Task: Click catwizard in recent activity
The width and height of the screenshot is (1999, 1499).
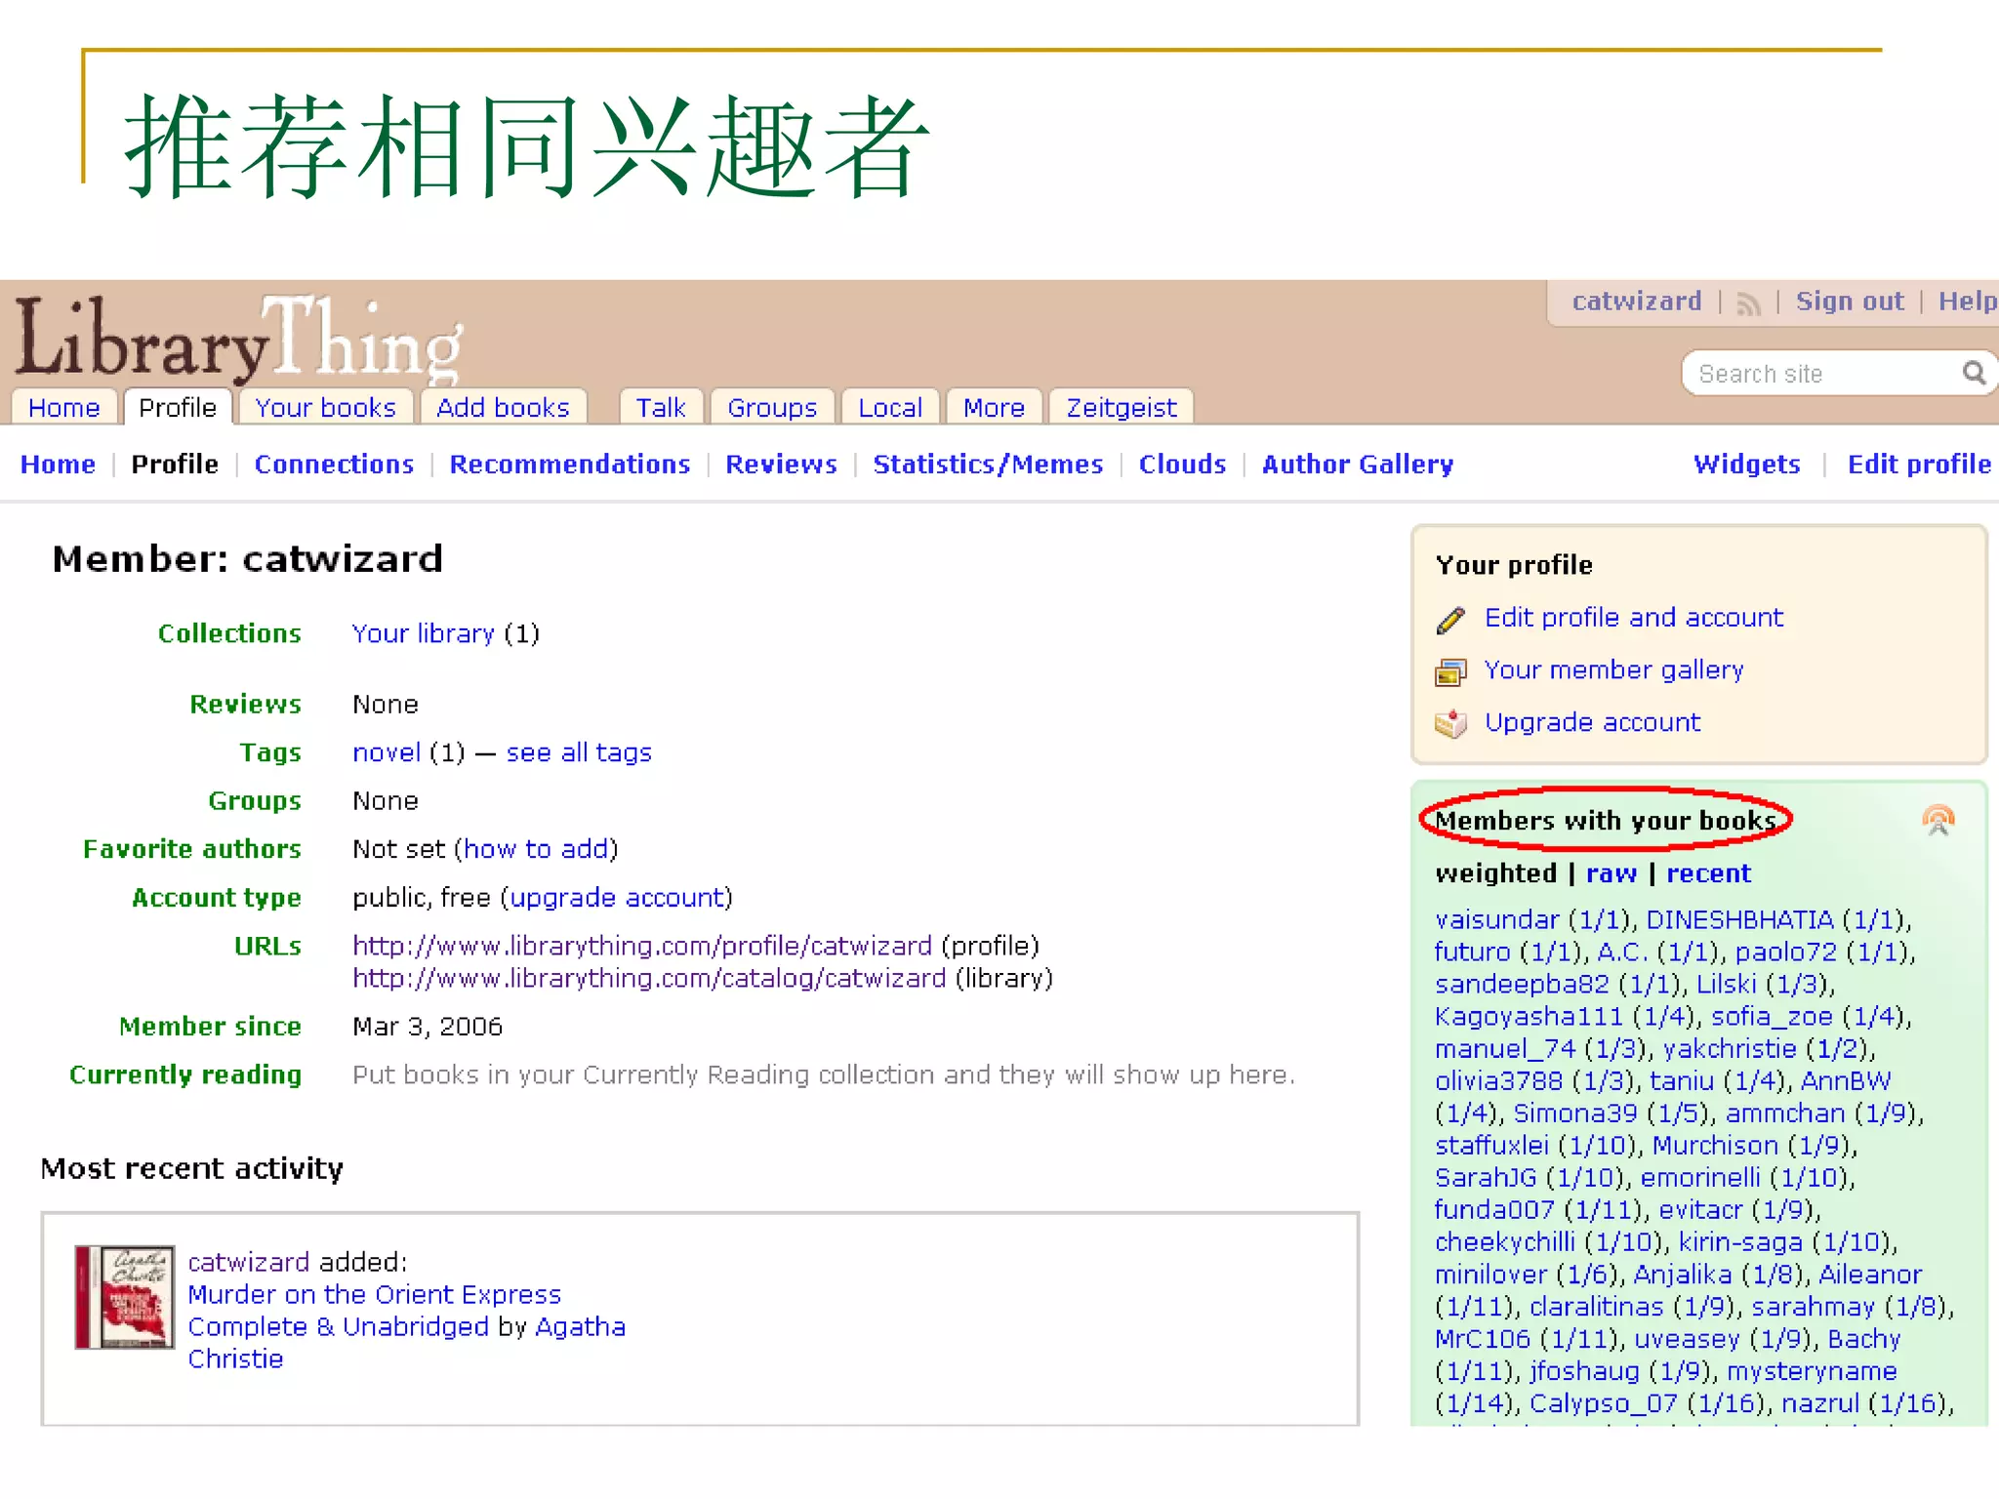Action: coord(249,1263)
